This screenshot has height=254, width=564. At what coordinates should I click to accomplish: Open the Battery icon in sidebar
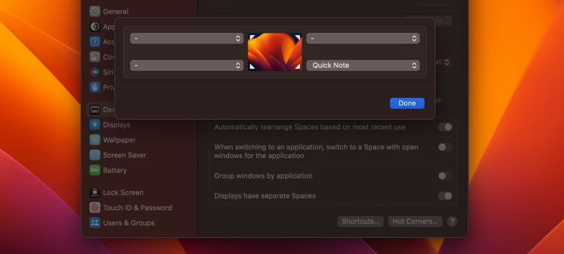coord(95,171)
